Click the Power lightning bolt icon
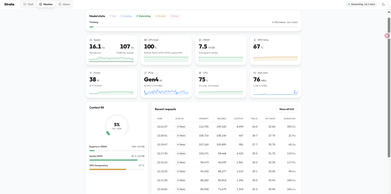The image size is (391, 194). (x=91, y=73)
